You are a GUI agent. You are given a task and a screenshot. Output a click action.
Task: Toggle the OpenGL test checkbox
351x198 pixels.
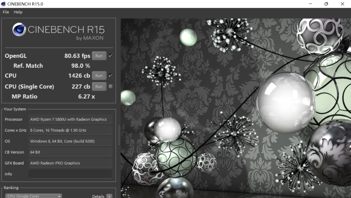(111, 56)
